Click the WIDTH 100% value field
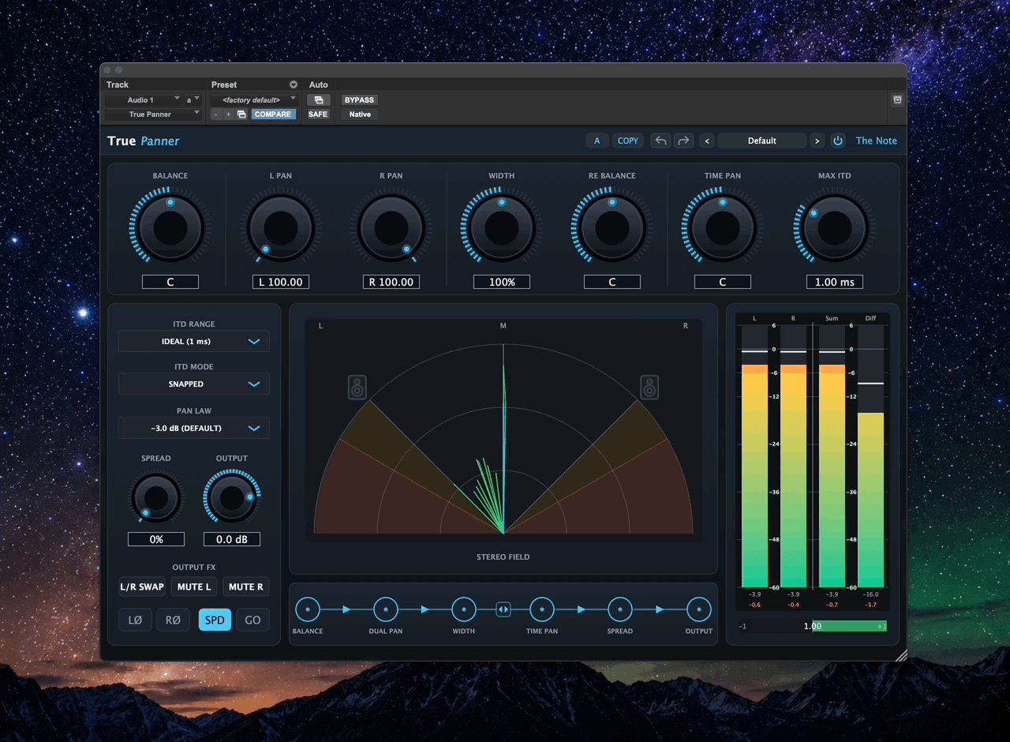The image size is (1010, 742). (x=502, y=282)
